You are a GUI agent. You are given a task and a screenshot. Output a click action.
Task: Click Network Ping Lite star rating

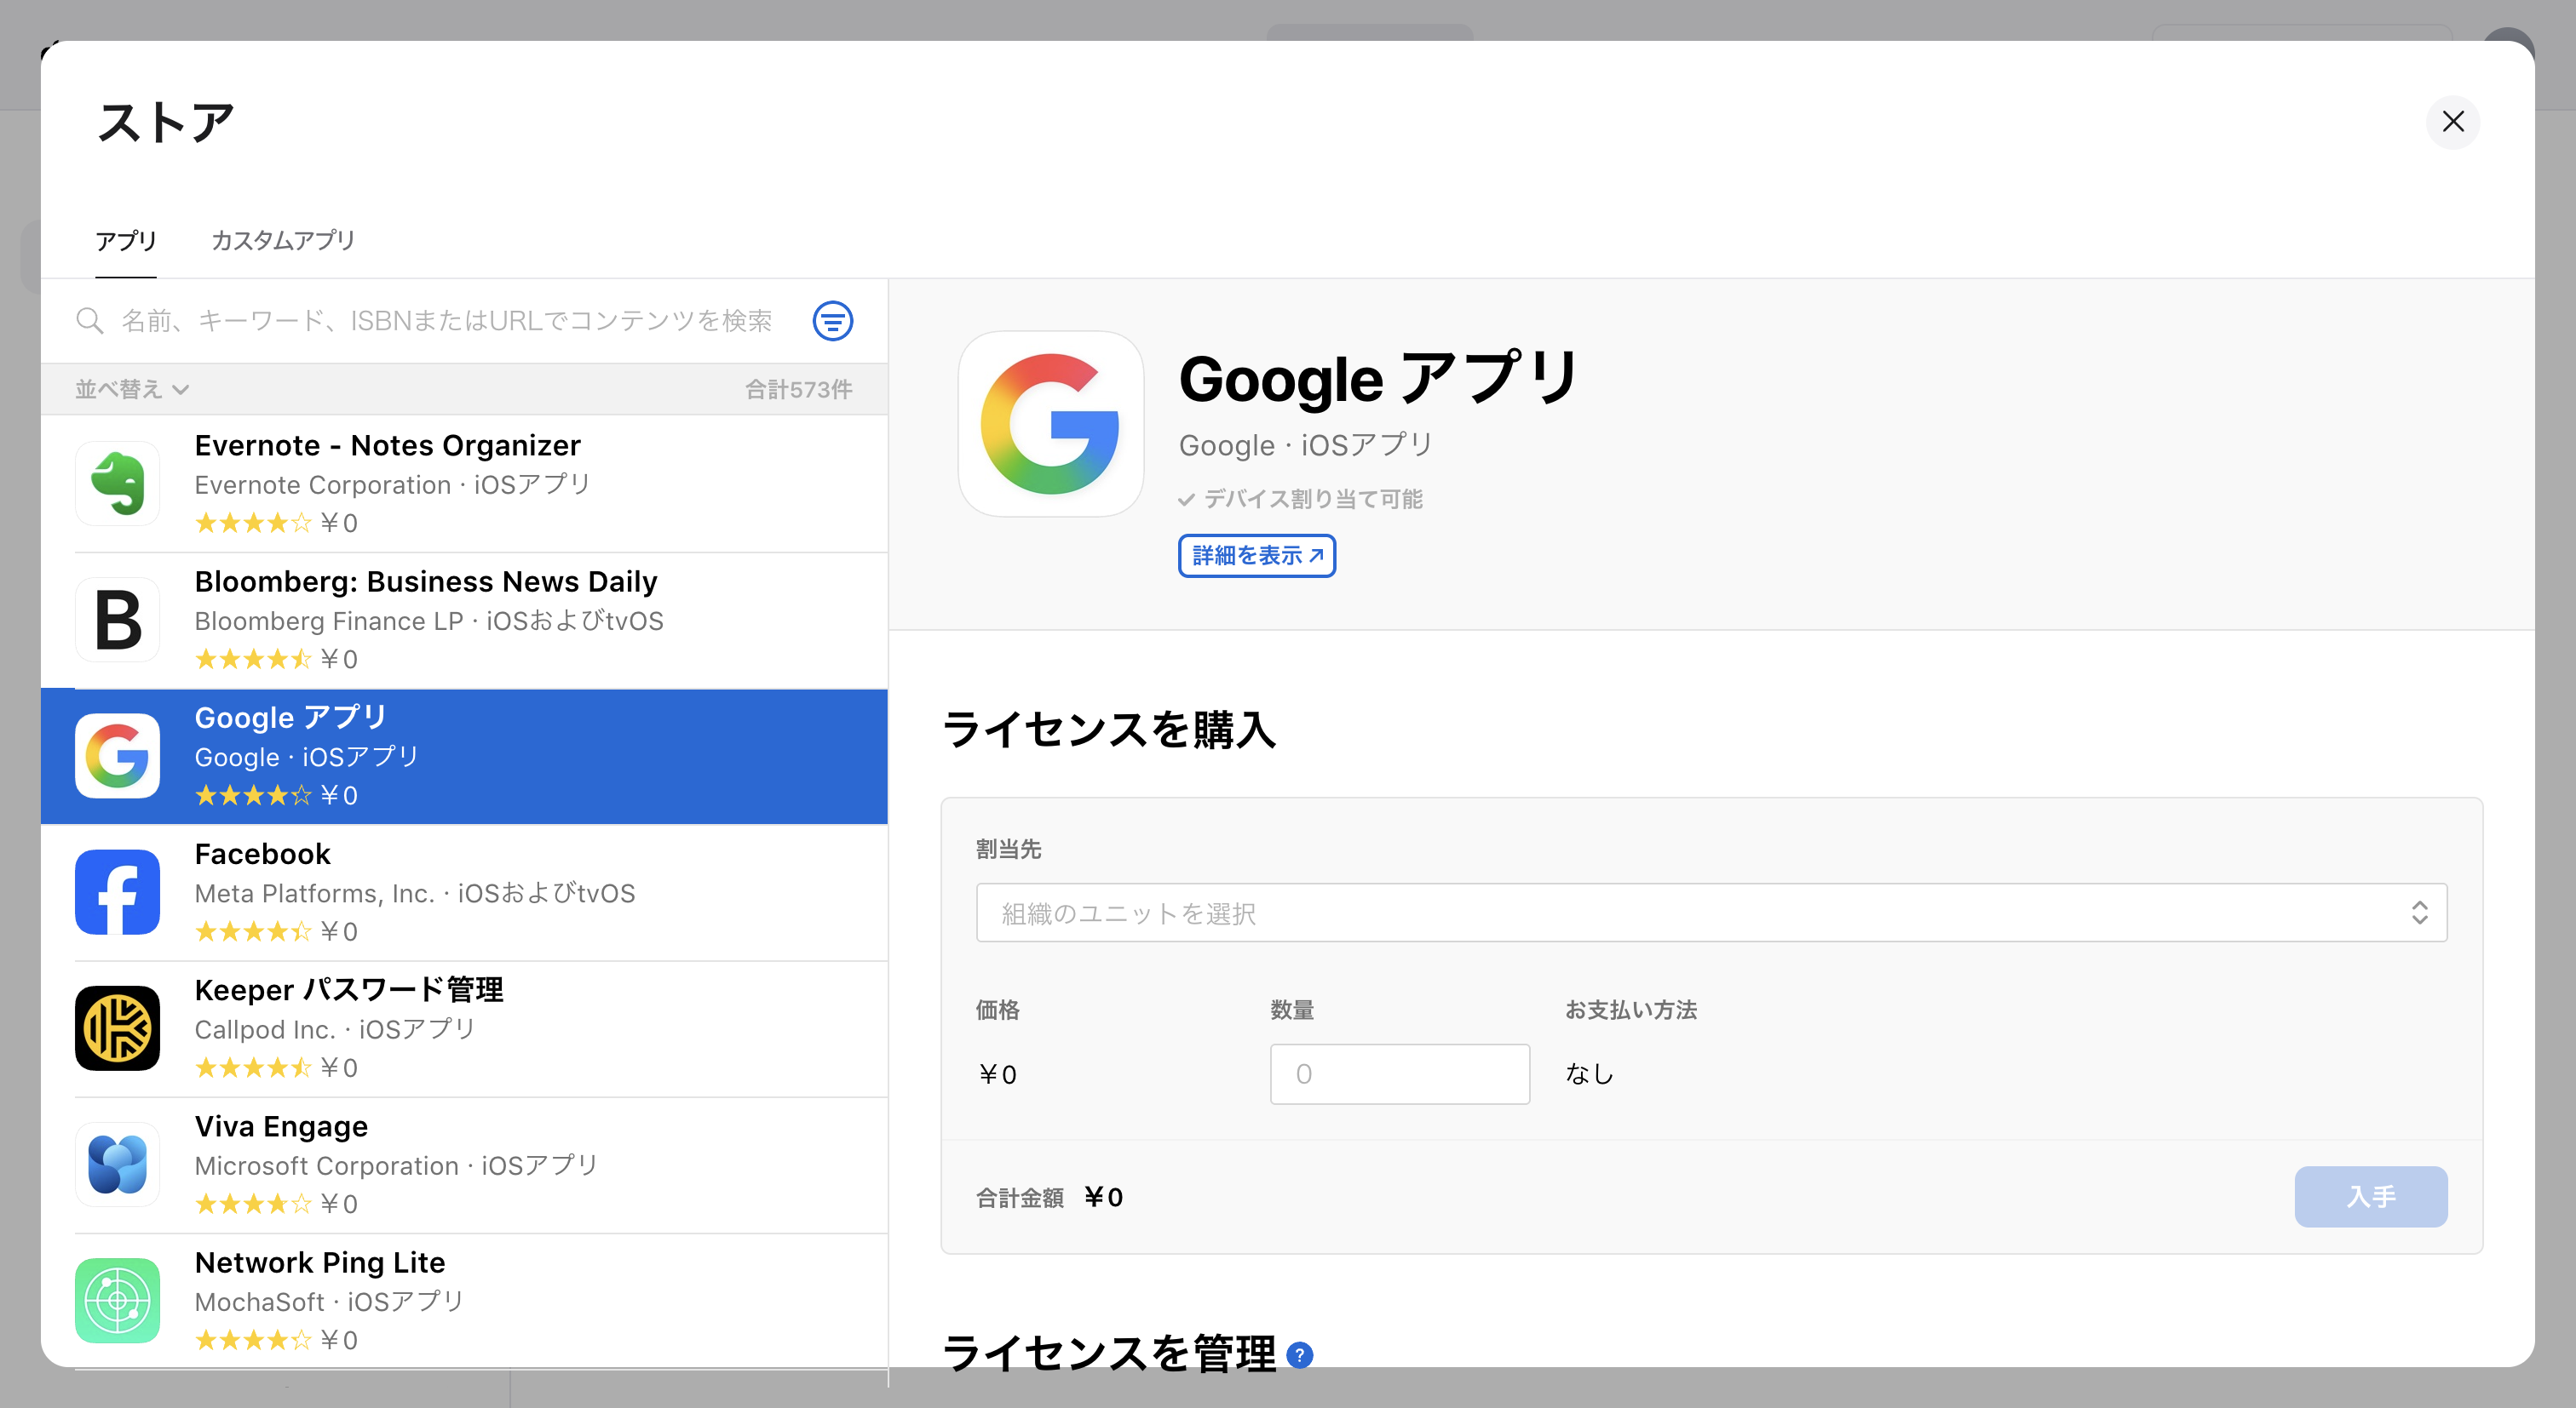click(x=253, y=1339)
